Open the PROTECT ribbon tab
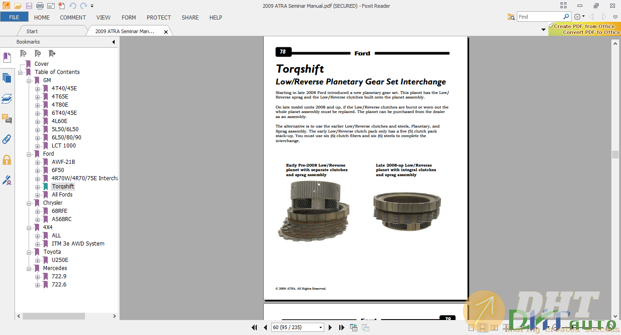Viewport: 621px width, 335px height. point(159,17)
